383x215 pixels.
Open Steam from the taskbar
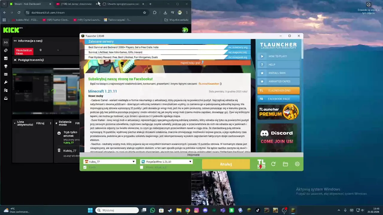170,210
